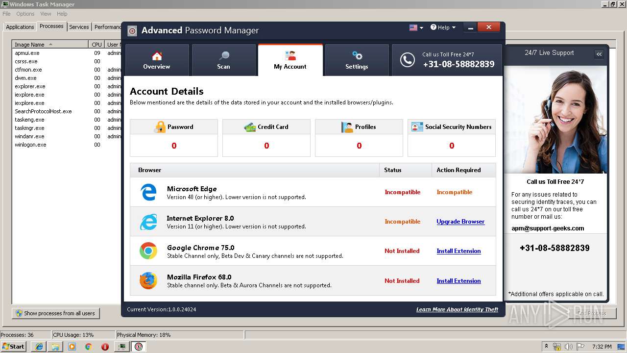Switch to Task Manager taskbar button

point(121,347)
